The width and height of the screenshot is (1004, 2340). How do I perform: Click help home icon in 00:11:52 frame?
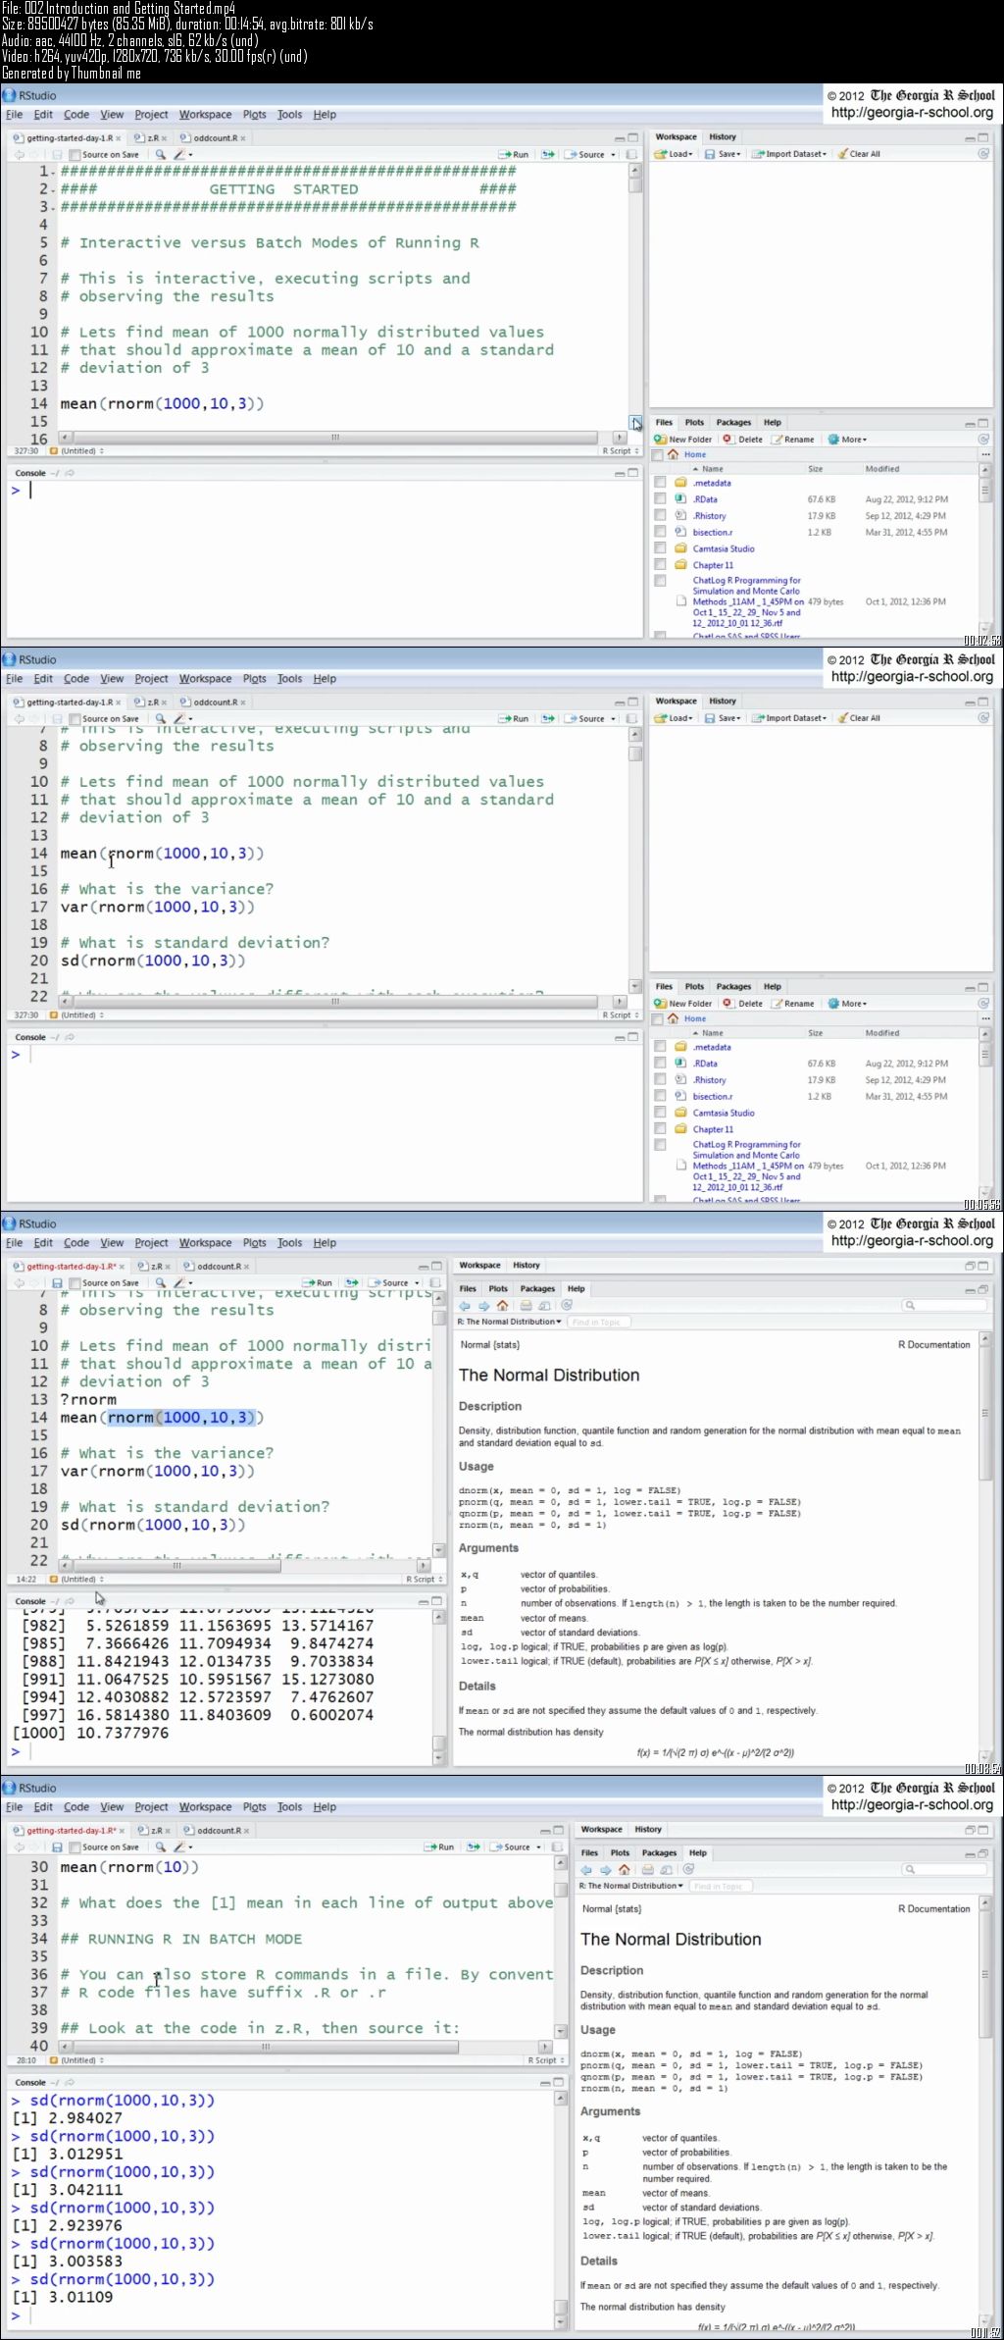point(624,1870)
